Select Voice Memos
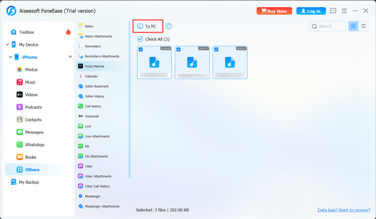Viewport: 376px width, 219px height. [100, 66]
